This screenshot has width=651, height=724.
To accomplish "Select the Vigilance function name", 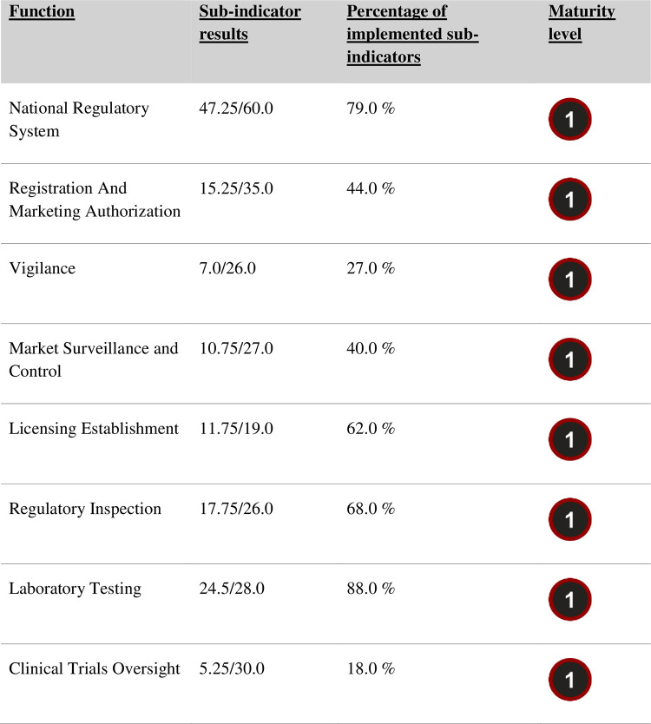I will [x=42, y=269].
